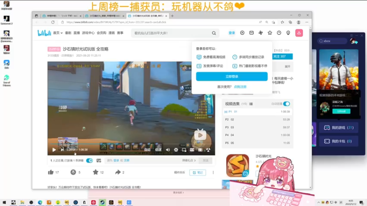The image size is (367, 206).
Task: Click the search magnifier icon
Action: click(214, 33)
